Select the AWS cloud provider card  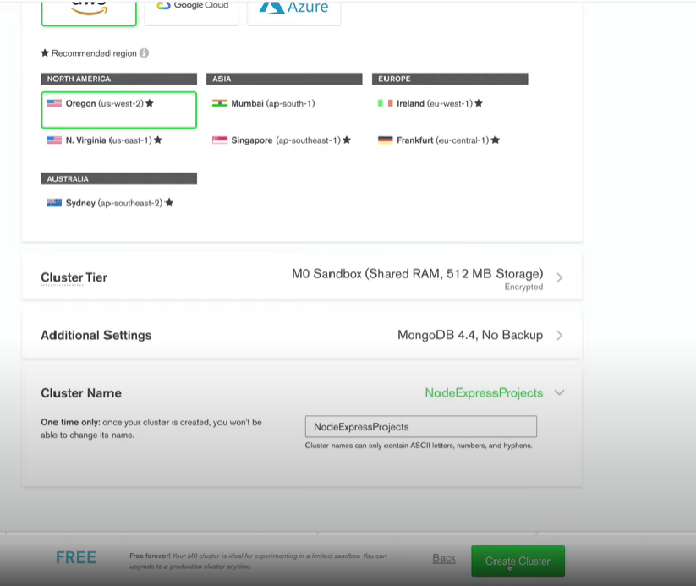89,13
